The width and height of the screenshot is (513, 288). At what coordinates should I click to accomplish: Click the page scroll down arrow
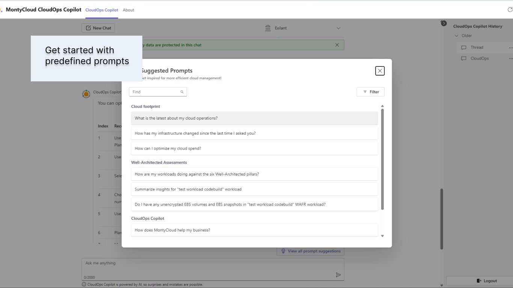click(442, 285)
